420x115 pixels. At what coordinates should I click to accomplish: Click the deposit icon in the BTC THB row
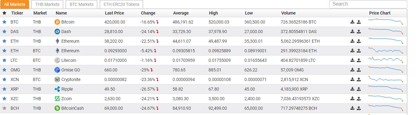352,22
